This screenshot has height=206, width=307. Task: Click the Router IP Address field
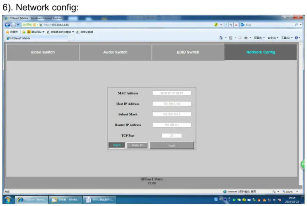click(x=172, y=125)
